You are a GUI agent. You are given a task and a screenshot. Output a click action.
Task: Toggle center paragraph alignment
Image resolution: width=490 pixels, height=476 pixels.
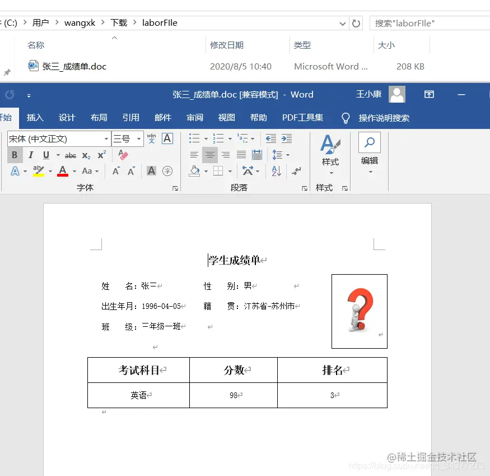[x=210, y=154]
